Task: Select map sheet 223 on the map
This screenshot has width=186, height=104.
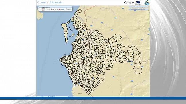Action: coord(107,63)
